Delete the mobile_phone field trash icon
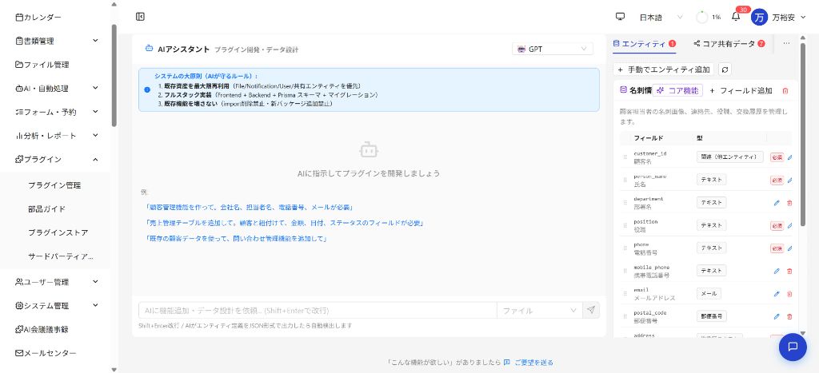The height and width of the screenshot is (373, 819). pyautogui.click(x=789, y=272)
